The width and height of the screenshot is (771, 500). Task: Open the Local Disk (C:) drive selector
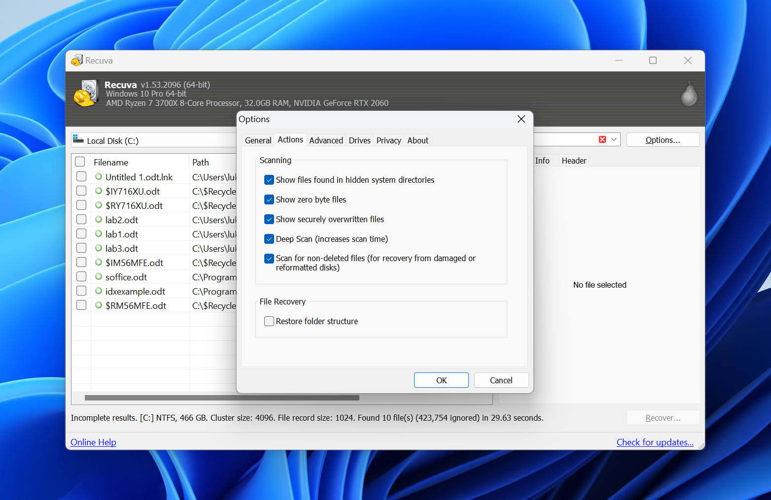coord(153,140)
